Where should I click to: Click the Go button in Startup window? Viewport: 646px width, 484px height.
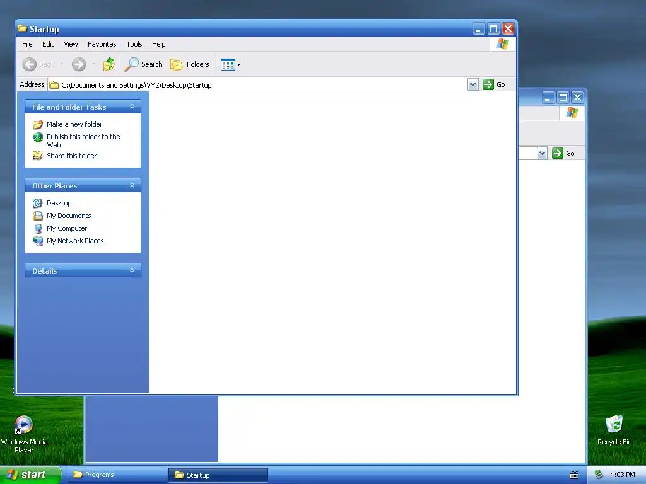point(494,84)
